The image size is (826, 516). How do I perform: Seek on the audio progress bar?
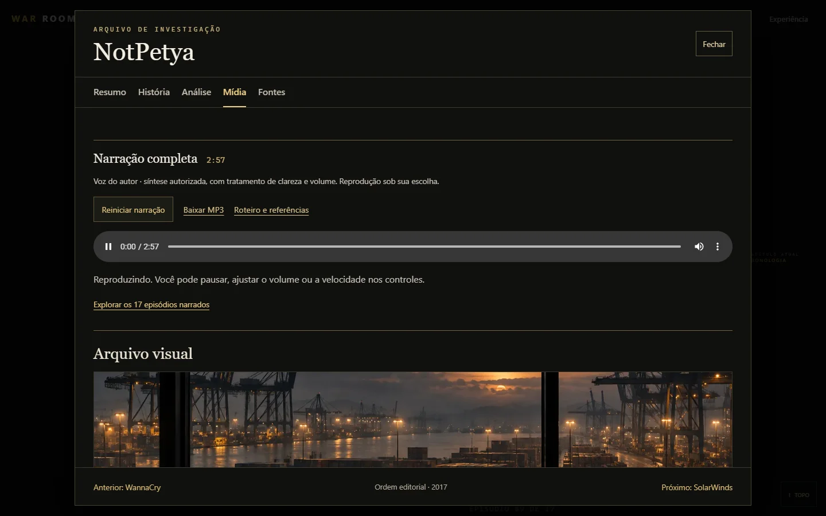pos(424,247)
